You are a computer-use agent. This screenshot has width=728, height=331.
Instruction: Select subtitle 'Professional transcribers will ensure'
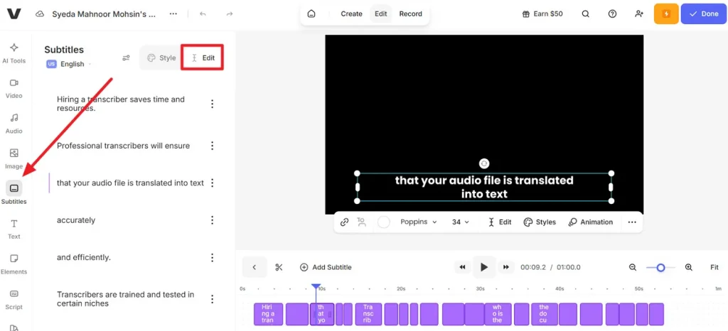(123, 146)
